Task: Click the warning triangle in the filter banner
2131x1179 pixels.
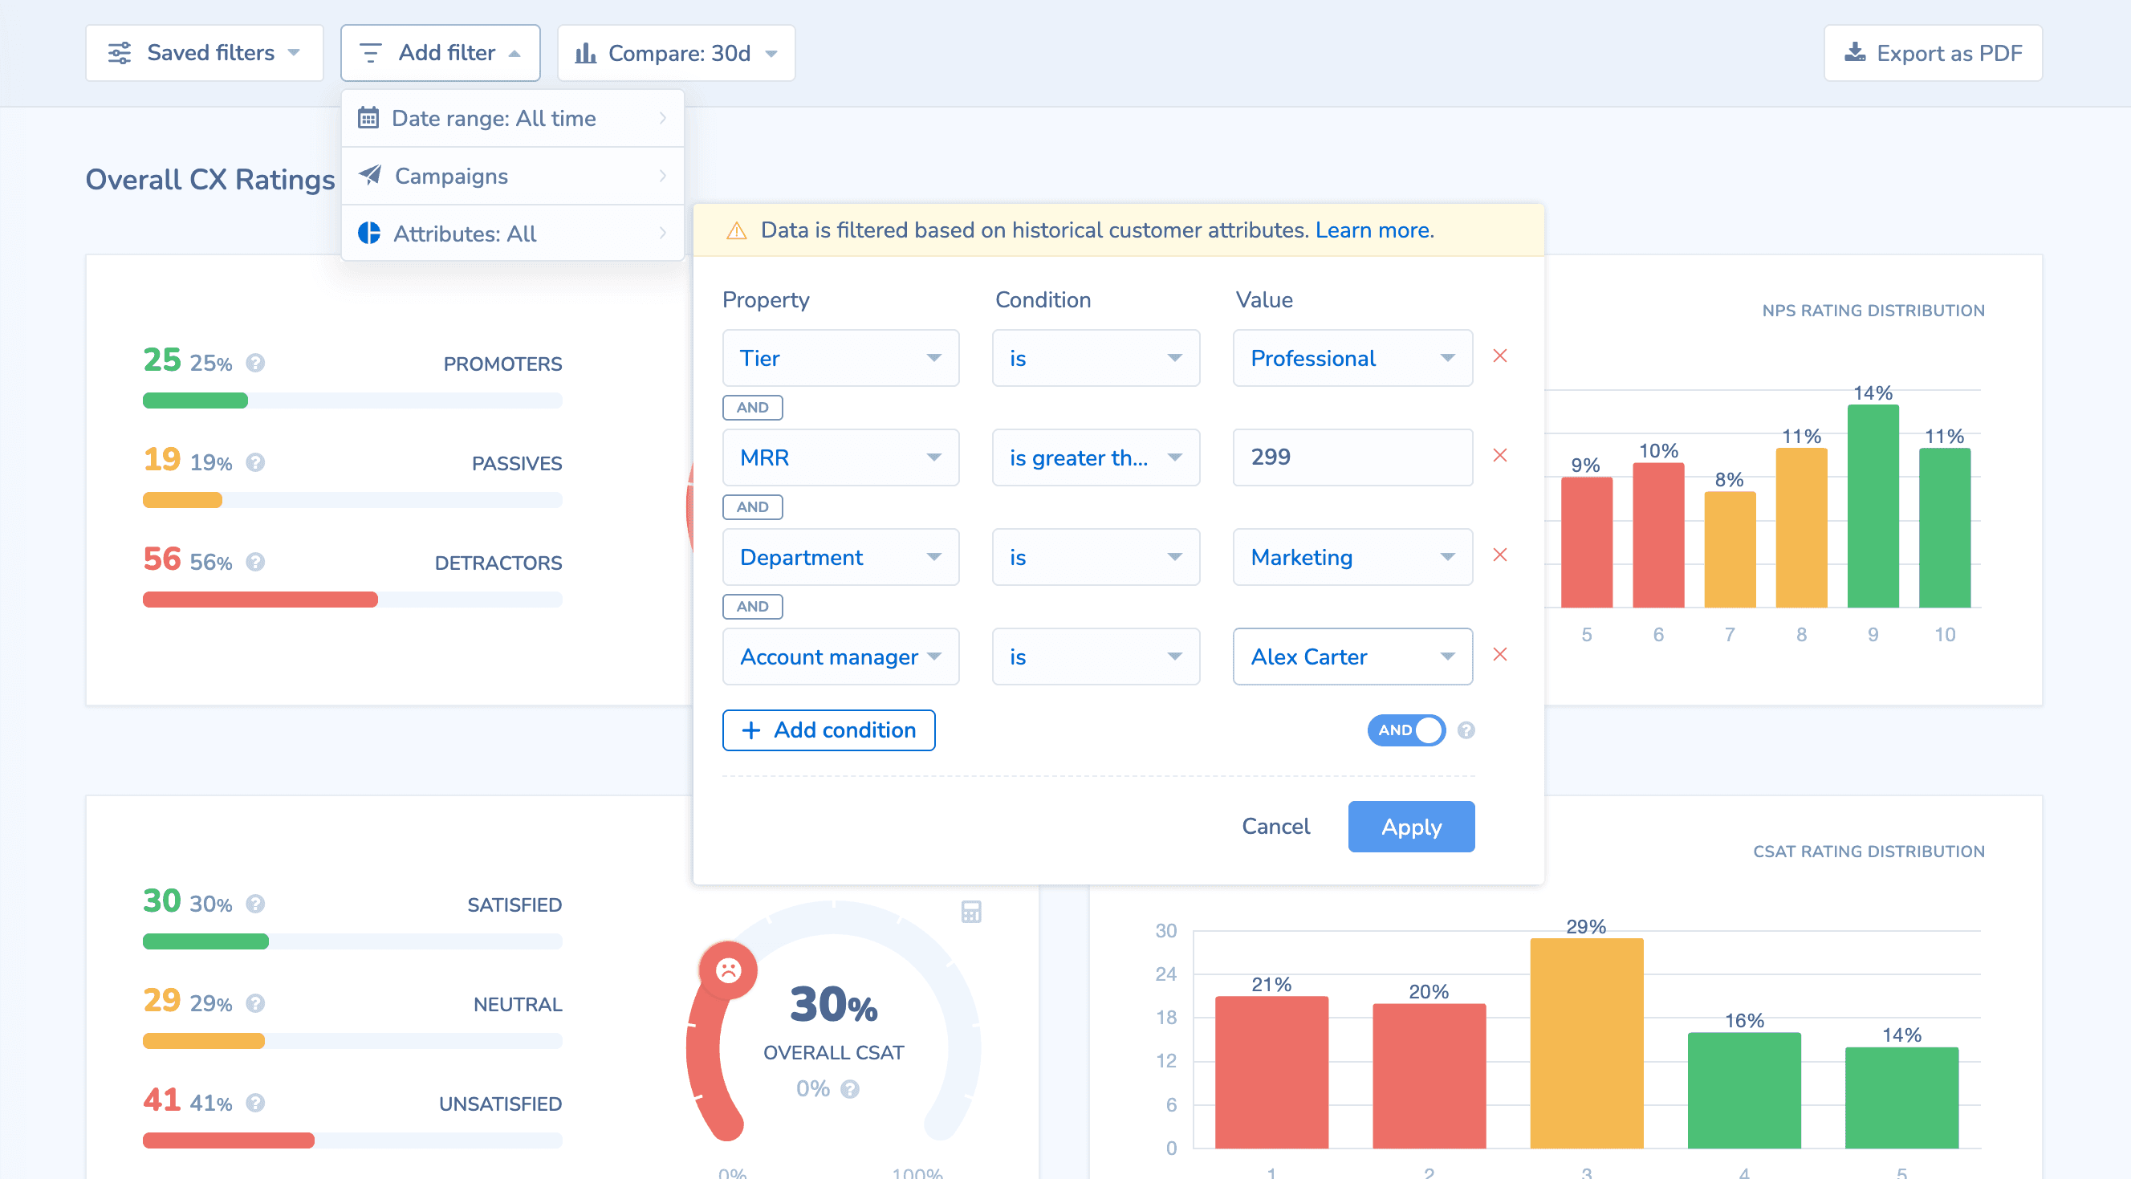Action: click(735, 230)
